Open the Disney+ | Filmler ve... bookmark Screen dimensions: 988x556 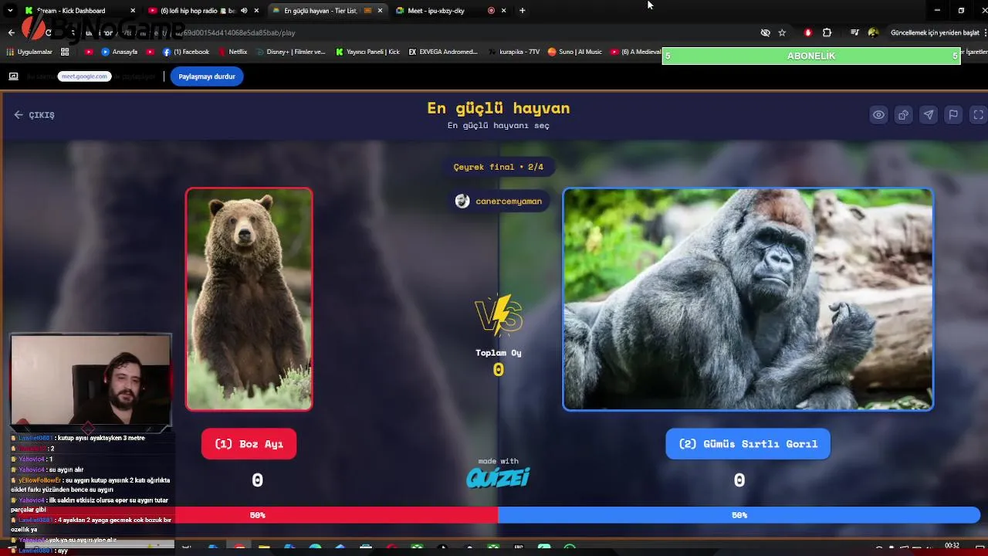pyautogui.click(x=290, y=52)
